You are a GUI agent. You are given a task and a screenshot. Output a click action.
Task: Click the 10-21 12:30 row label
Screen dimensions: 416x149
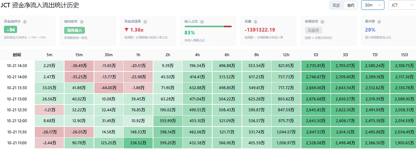point(17,110)
